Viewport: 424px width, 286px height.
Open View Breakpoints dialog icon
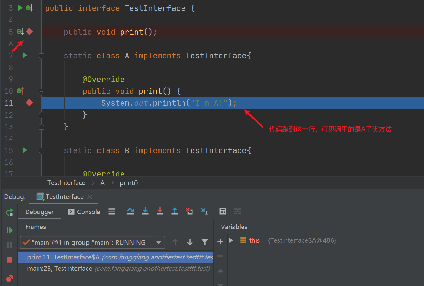tap(10, 278)
